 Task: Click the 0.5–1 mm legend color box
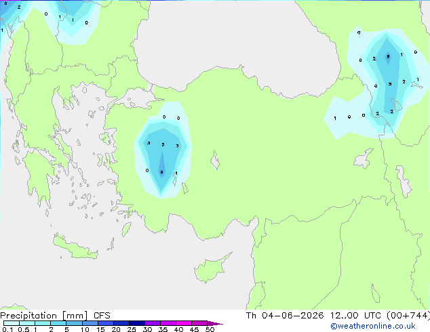27,323
